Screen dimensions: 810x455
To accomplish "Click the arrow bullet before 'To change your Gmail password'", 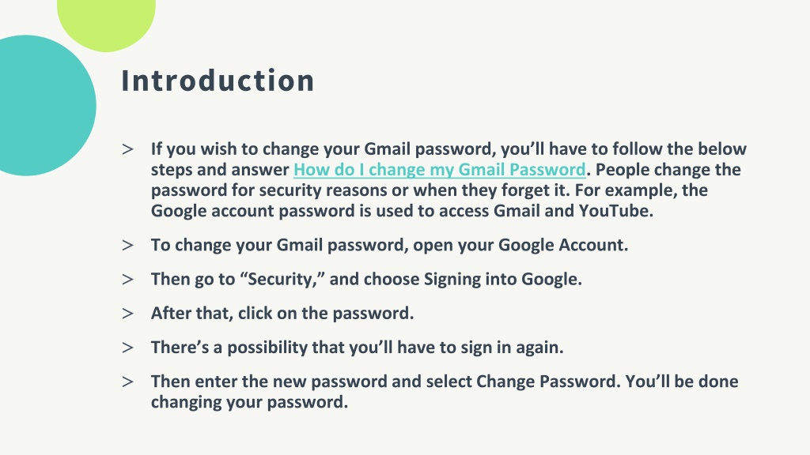I will tap(127, 246).
